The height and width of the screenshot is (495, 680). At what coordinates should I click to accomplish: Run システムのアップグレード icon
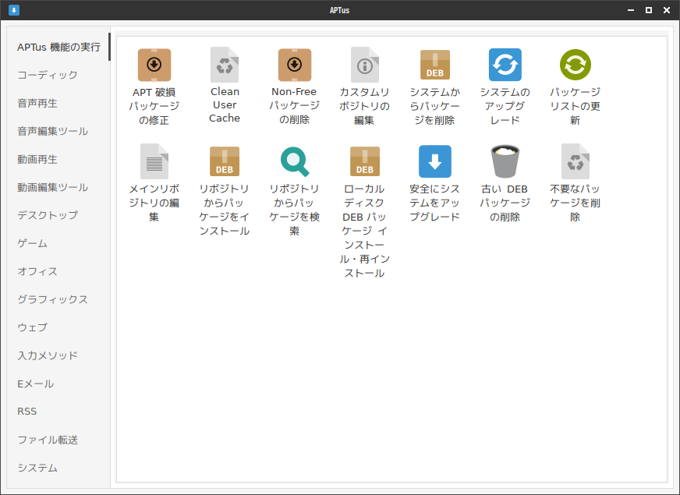click(505, 65)
